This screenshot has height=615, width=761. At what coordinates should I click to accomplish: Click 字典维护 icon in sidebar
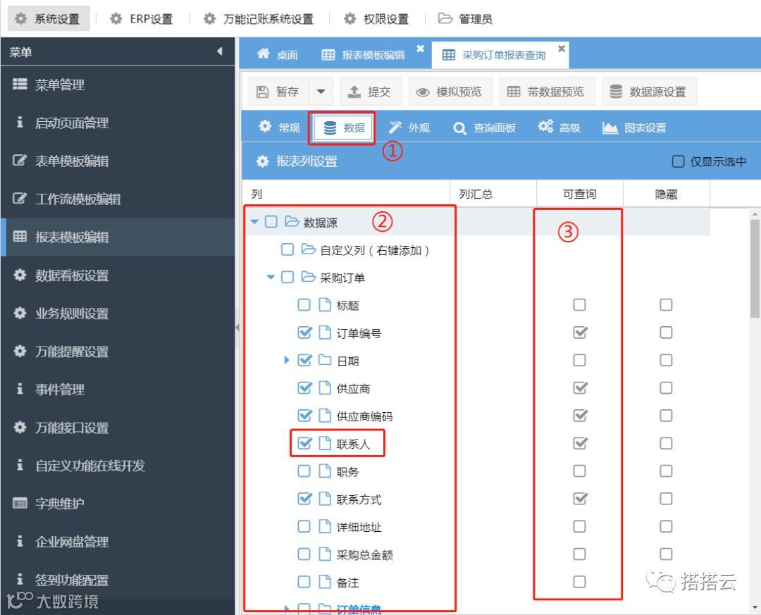click(x=20, y=503)
